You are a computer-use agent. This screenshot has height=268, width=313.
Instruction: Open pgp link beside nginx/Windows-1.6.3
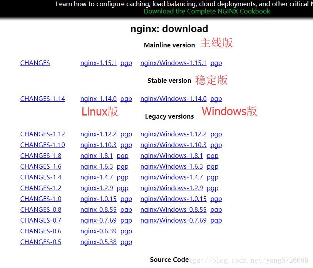pos(213,167)
